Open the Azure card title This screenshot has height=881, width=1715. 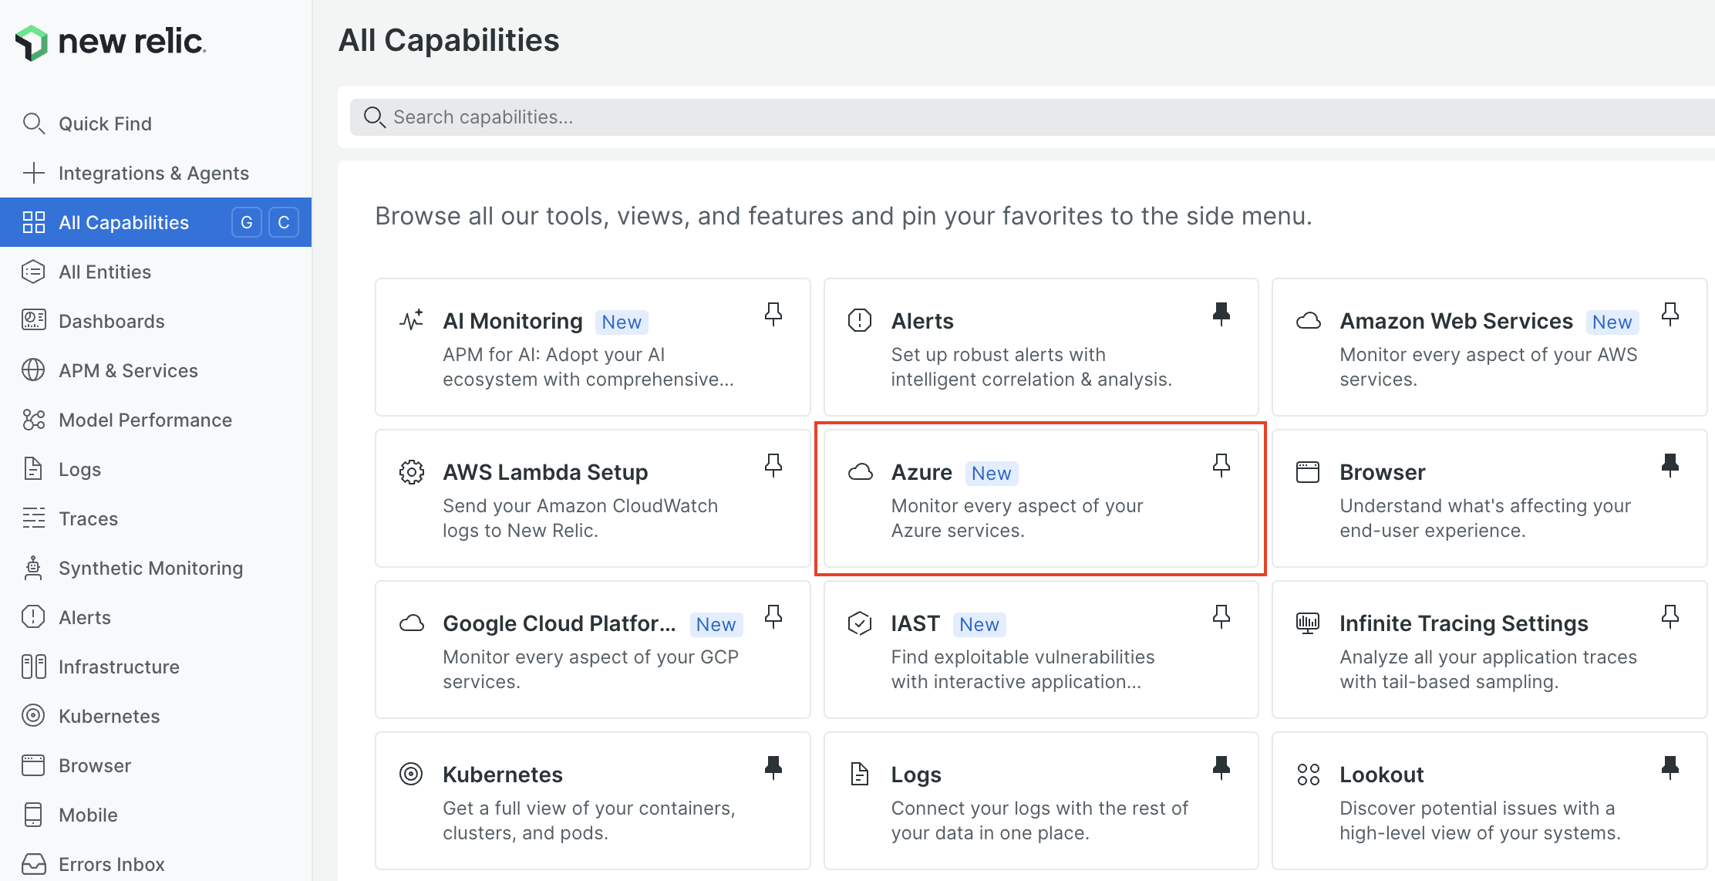click(922, 472)
